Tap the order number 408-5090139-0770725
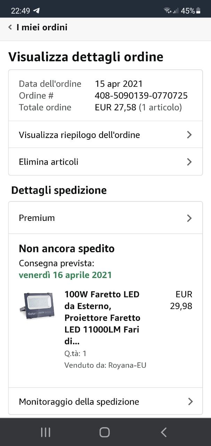The width and height of the screenshot is (211, 446). [x=141, y=95]
